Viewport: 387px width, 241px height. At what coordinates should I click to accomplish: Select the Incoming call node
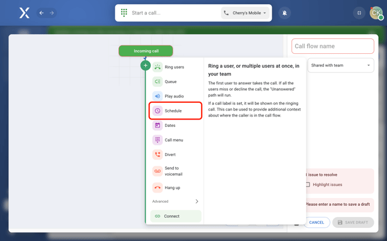(146, 51)
